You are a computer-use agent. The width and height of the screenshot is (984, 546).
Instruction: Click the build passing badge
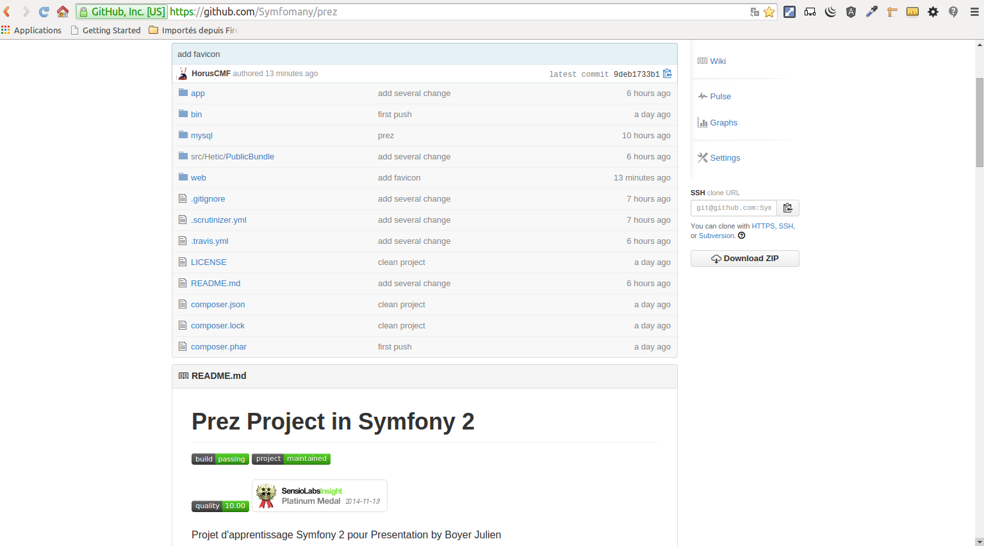(220, 459)
